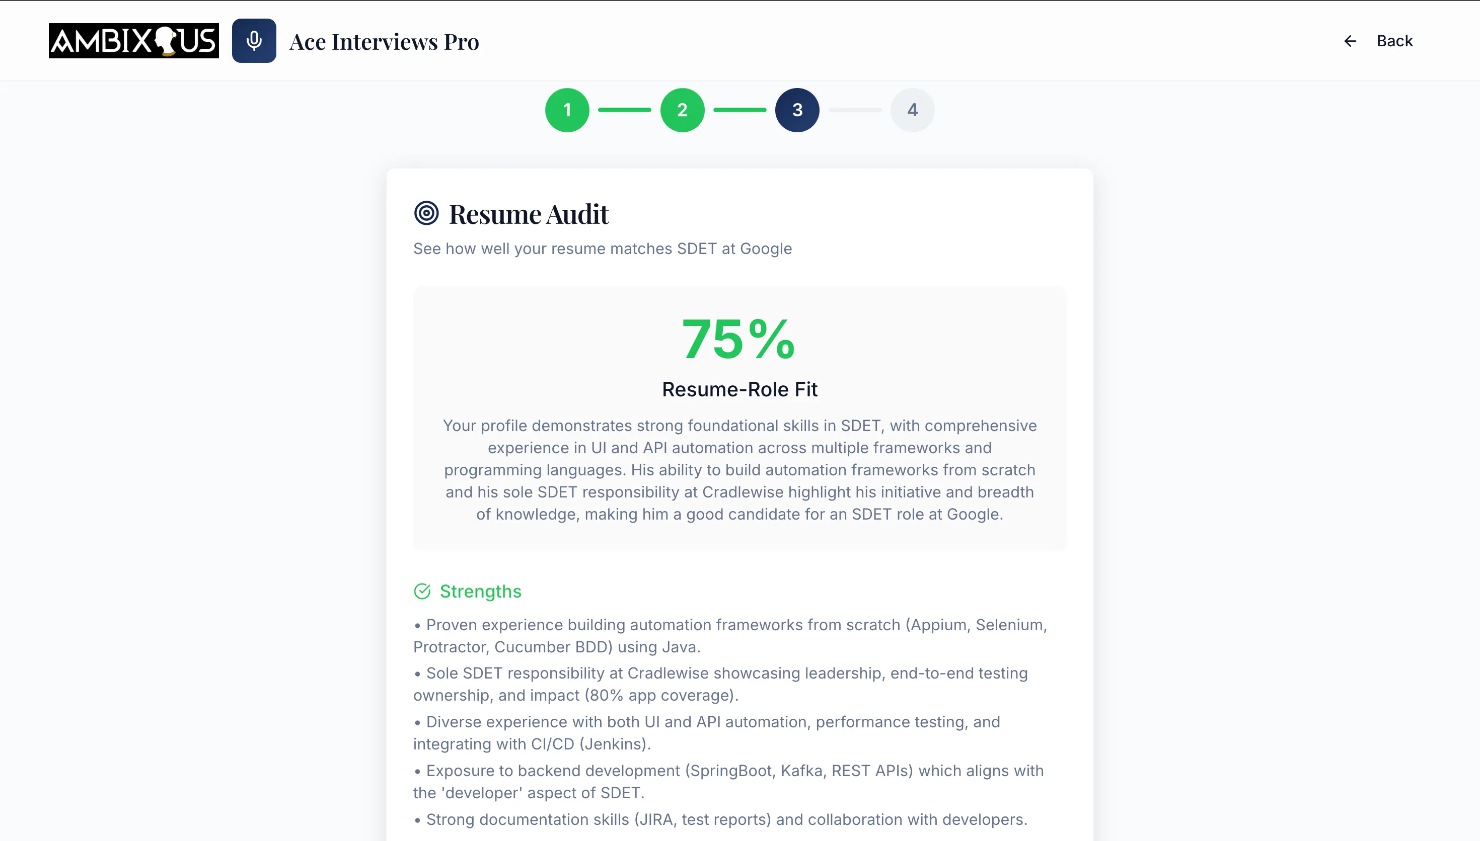Click the strength about strong documentation skills

(720, 819)
